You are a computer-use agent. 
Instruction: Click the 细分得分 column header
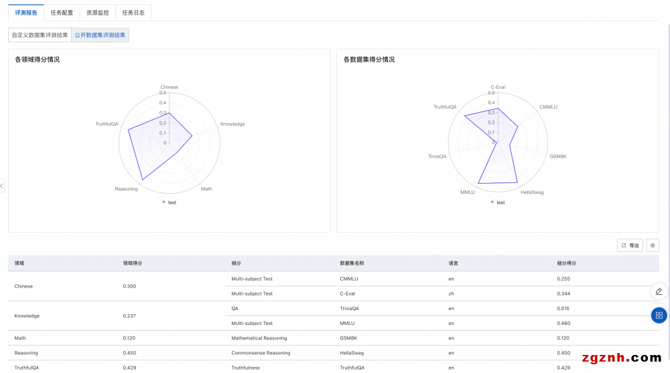click(566, 263)
